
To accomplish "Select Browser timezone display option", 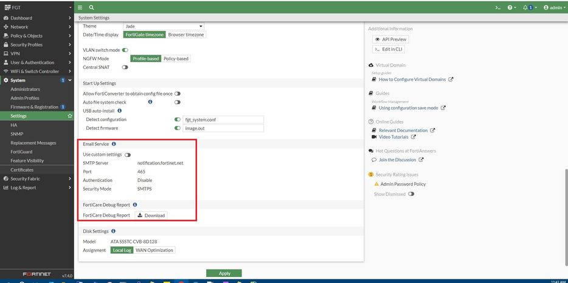I will (x=186, y=35).
